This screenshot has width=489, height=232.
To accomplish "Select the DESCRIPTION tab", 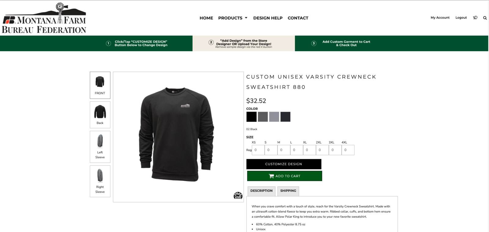I will click(261, 191).
